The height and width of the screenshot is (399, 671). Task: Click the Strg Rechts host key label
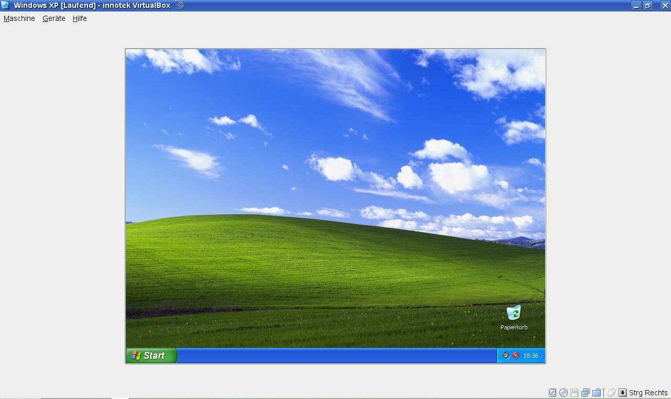(648, 393)
